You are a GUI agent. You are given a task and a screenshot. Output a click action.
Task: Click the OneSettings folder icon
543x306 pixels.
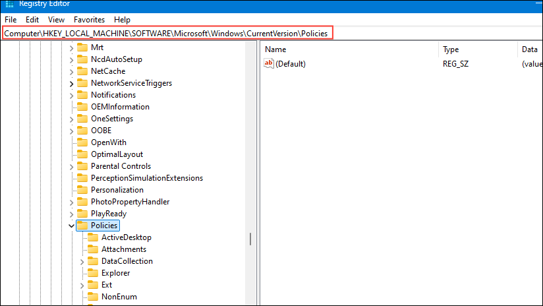tap(82, 119)
